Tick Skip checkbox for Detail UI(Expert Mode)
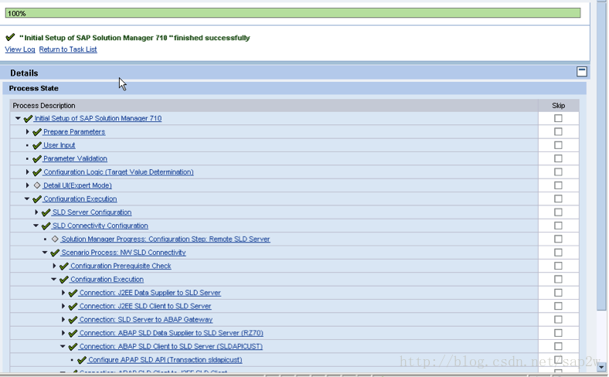The height and width of the screenshot is (377, 609). pos(558,185)
